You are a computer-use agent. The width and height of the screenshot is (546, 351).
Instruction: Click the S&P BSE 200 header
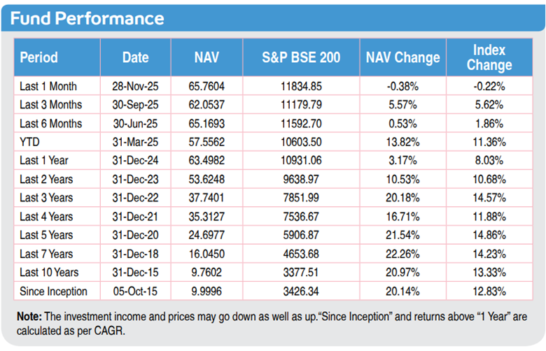300,57
